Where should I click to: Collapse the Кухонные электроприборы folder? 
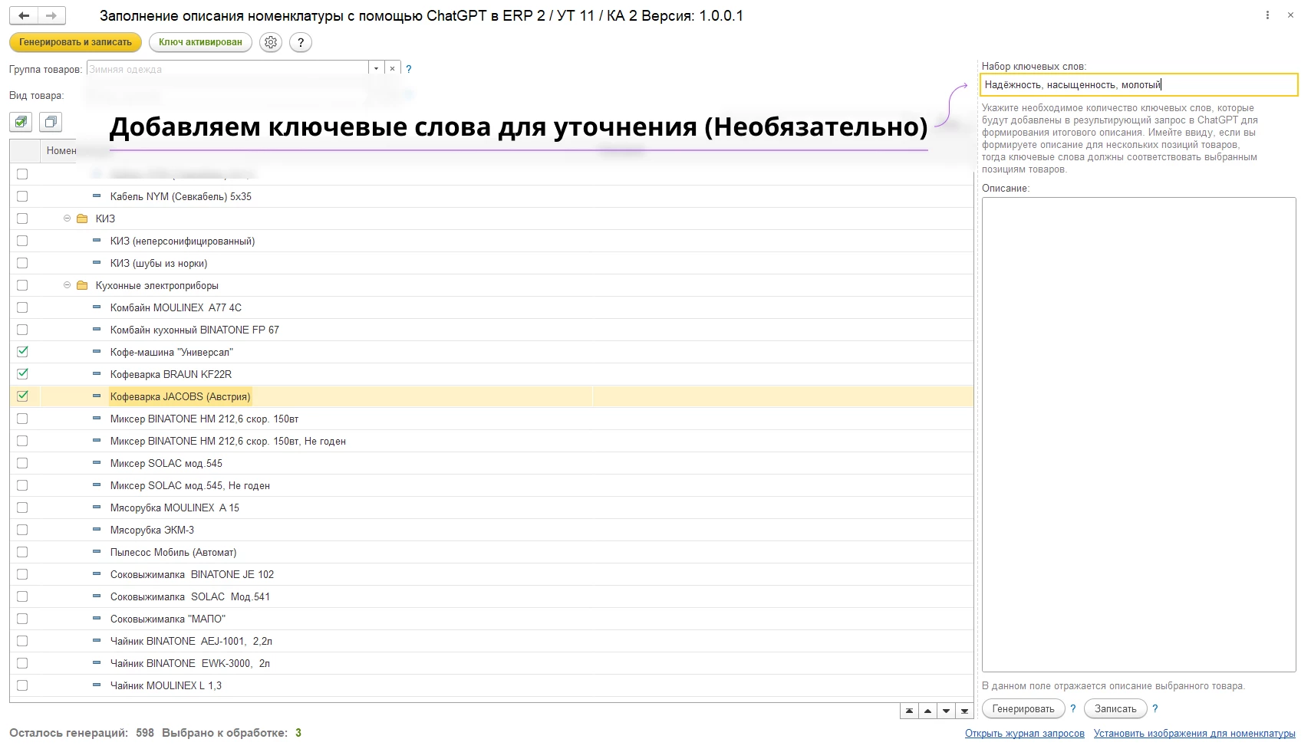click(x=67, y=285)
